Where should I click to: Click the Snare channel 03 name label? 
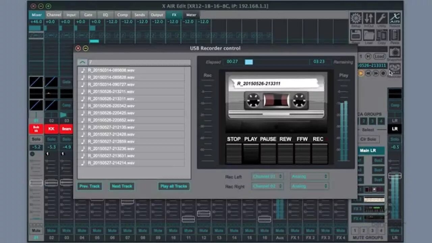click(66, 129)
